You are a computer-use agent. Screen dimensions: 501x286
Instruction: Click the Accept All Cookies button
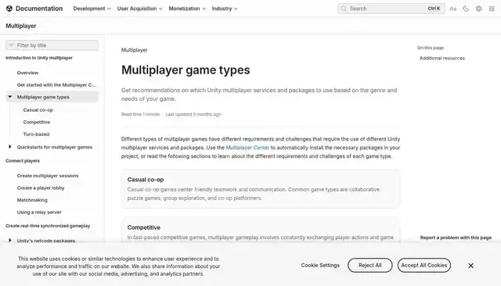point(424,265)
